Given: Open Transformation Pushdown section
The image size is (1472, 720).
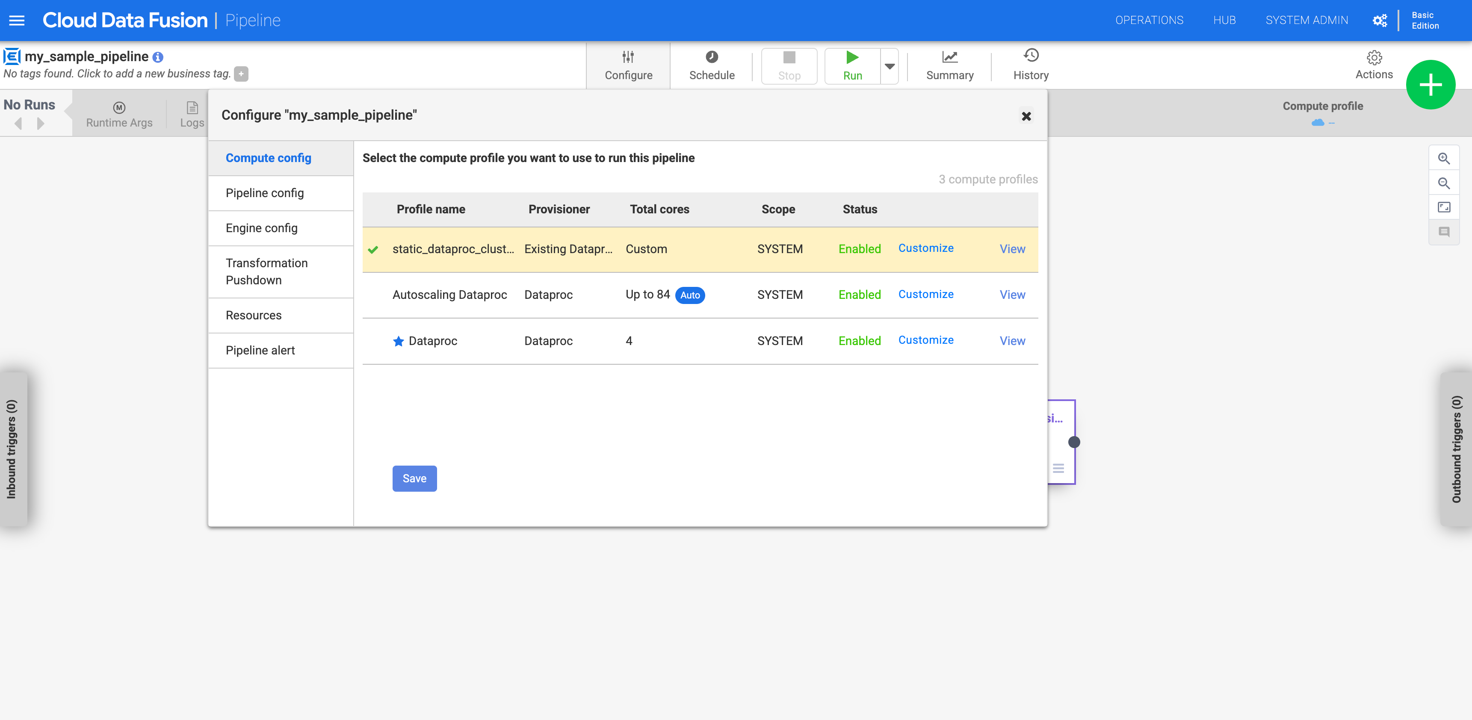Looking at the screenshot, I should (x=266, y=271).
